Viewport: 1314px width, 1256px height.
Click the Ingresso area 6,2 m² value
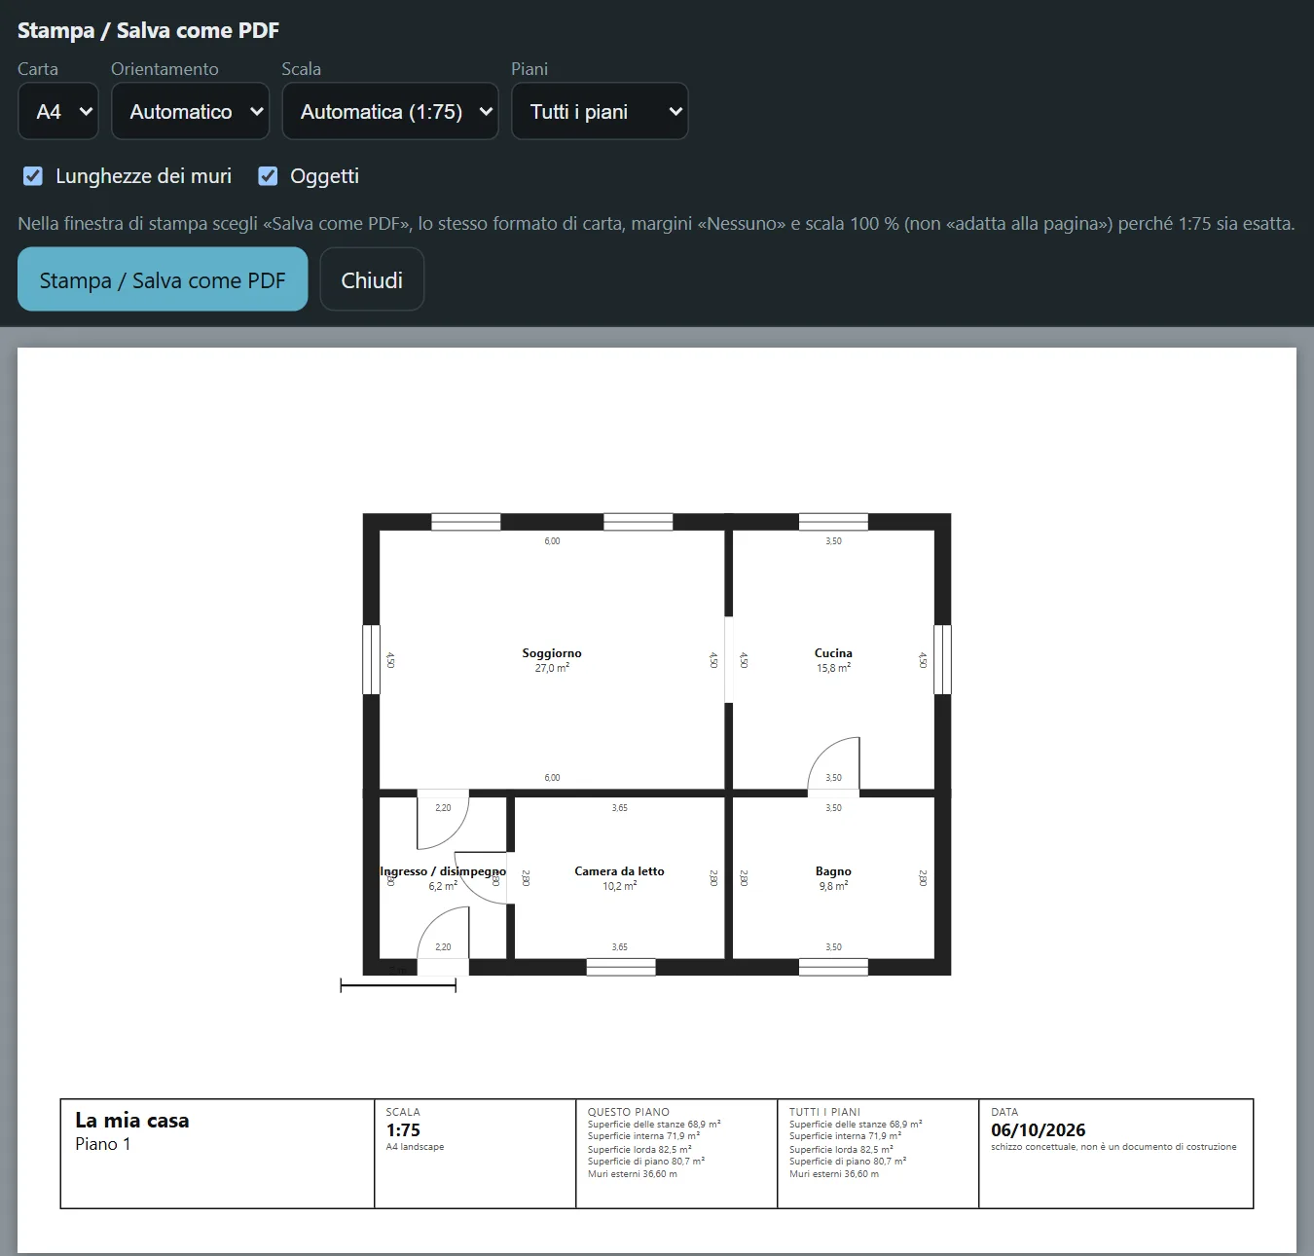(443, 886)
